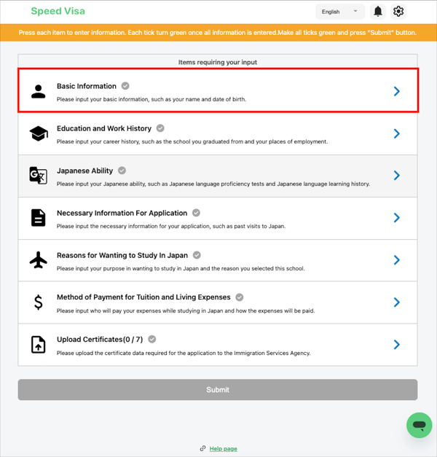This screenshot has width=437, height=457.
Task: Open Upload Certificates chevron arrow
Action: (x=396, y=344)
